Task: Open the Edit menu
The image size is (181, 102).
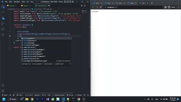Action: [x=10, y=2]
